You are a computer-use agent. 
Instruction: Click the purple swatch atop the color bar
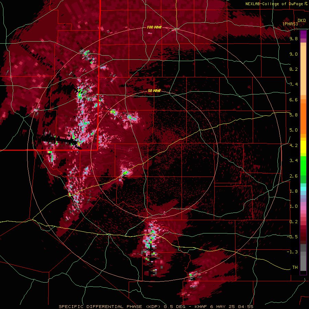pyautogui.click(x=303, y=34)
